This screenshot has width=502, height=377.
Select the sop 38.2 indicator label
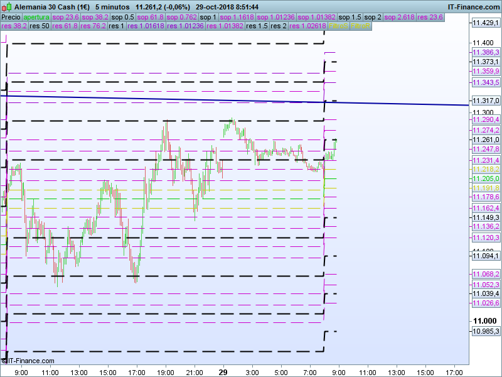coord(97,17)
